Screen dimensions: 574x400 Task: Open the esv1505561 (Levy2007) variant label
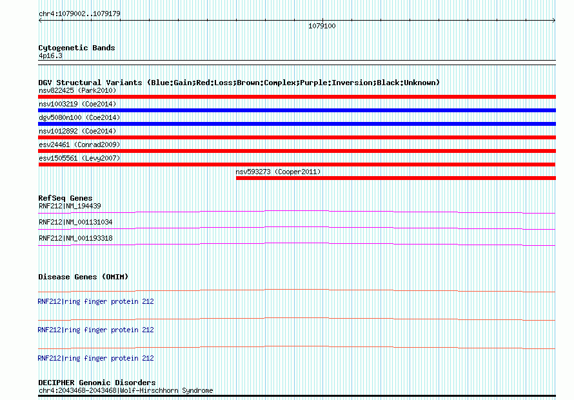pos(79,158)
